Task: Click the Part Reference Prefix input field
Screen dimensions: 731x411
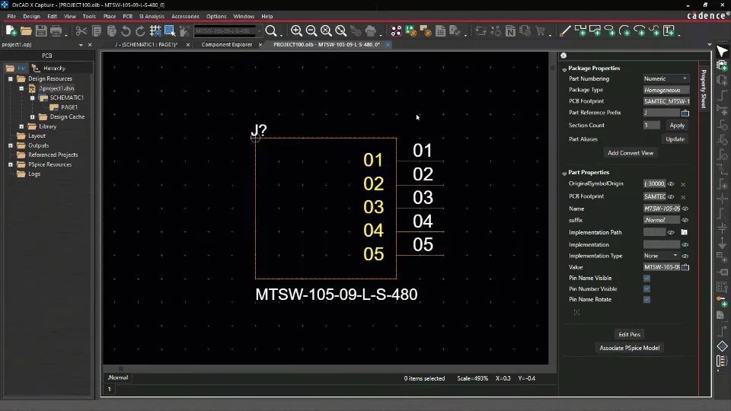Action: point(661,113)
